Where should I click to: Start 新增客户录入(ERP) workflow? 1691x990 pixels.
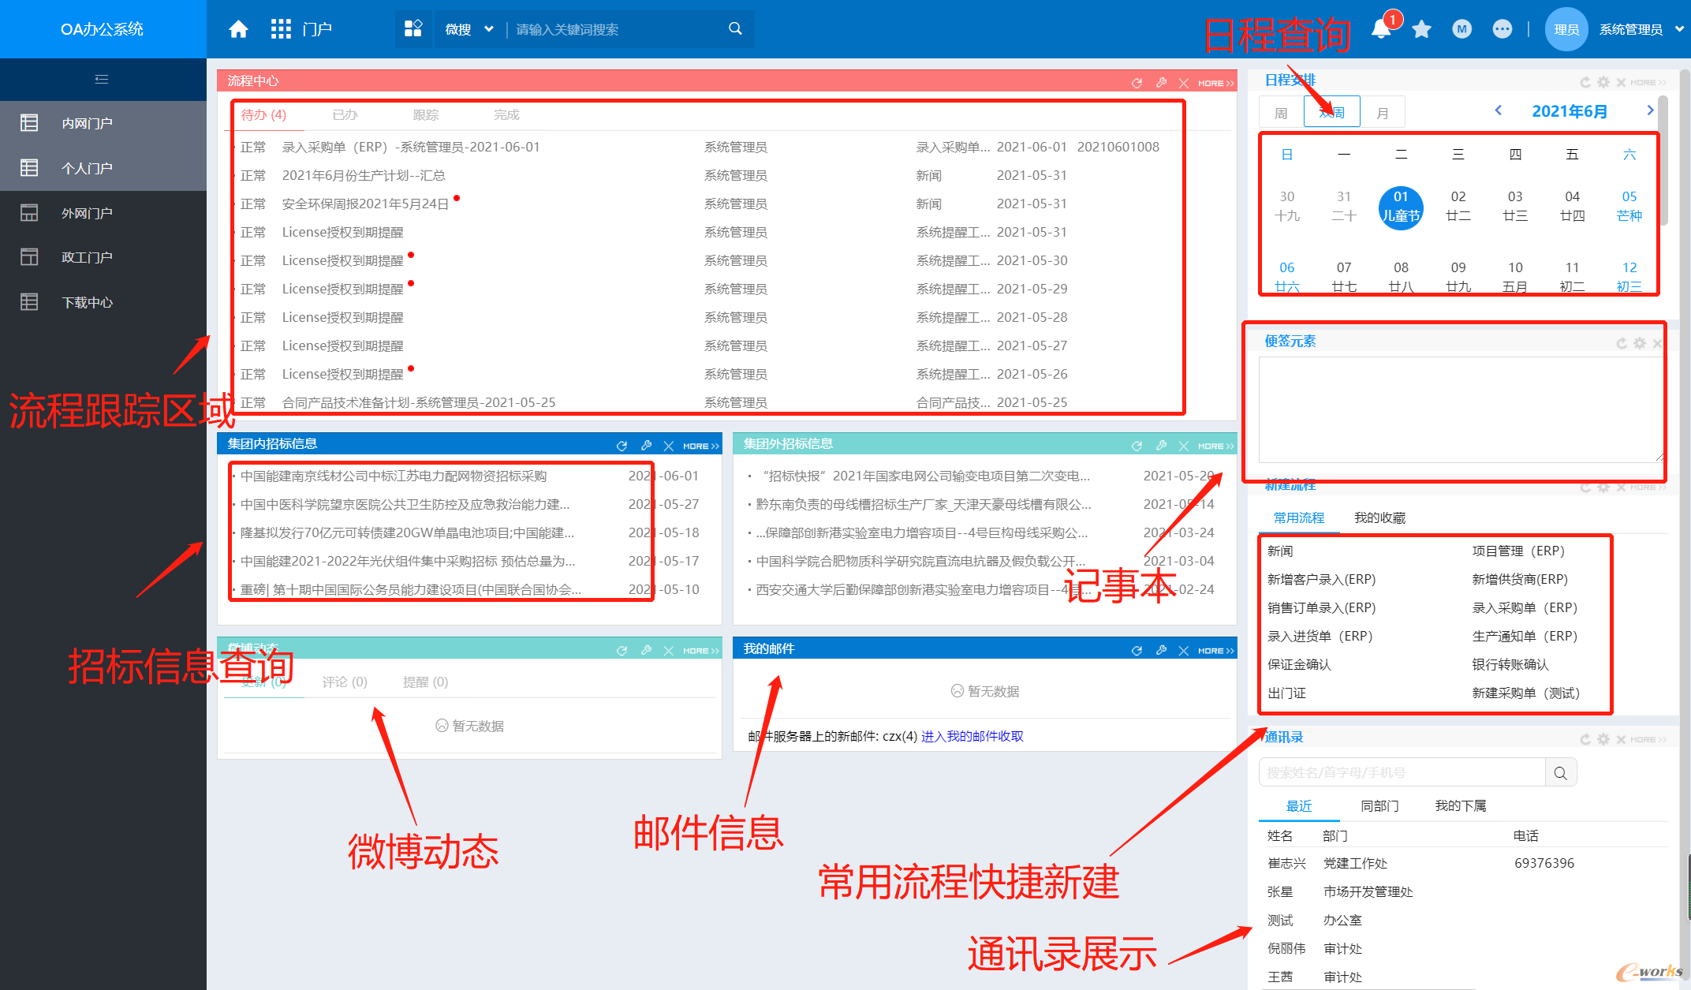click(1321, 580)
